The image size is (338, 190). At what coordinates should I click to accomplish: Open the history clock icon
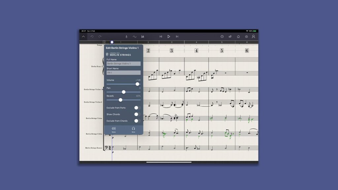click(222, 37)
